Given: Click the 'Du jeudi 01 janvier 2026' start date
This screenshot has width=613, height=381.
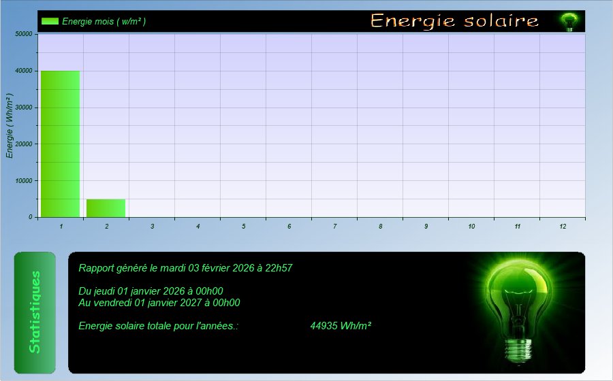Looking at the screenshot, I should tap(151, 291).
